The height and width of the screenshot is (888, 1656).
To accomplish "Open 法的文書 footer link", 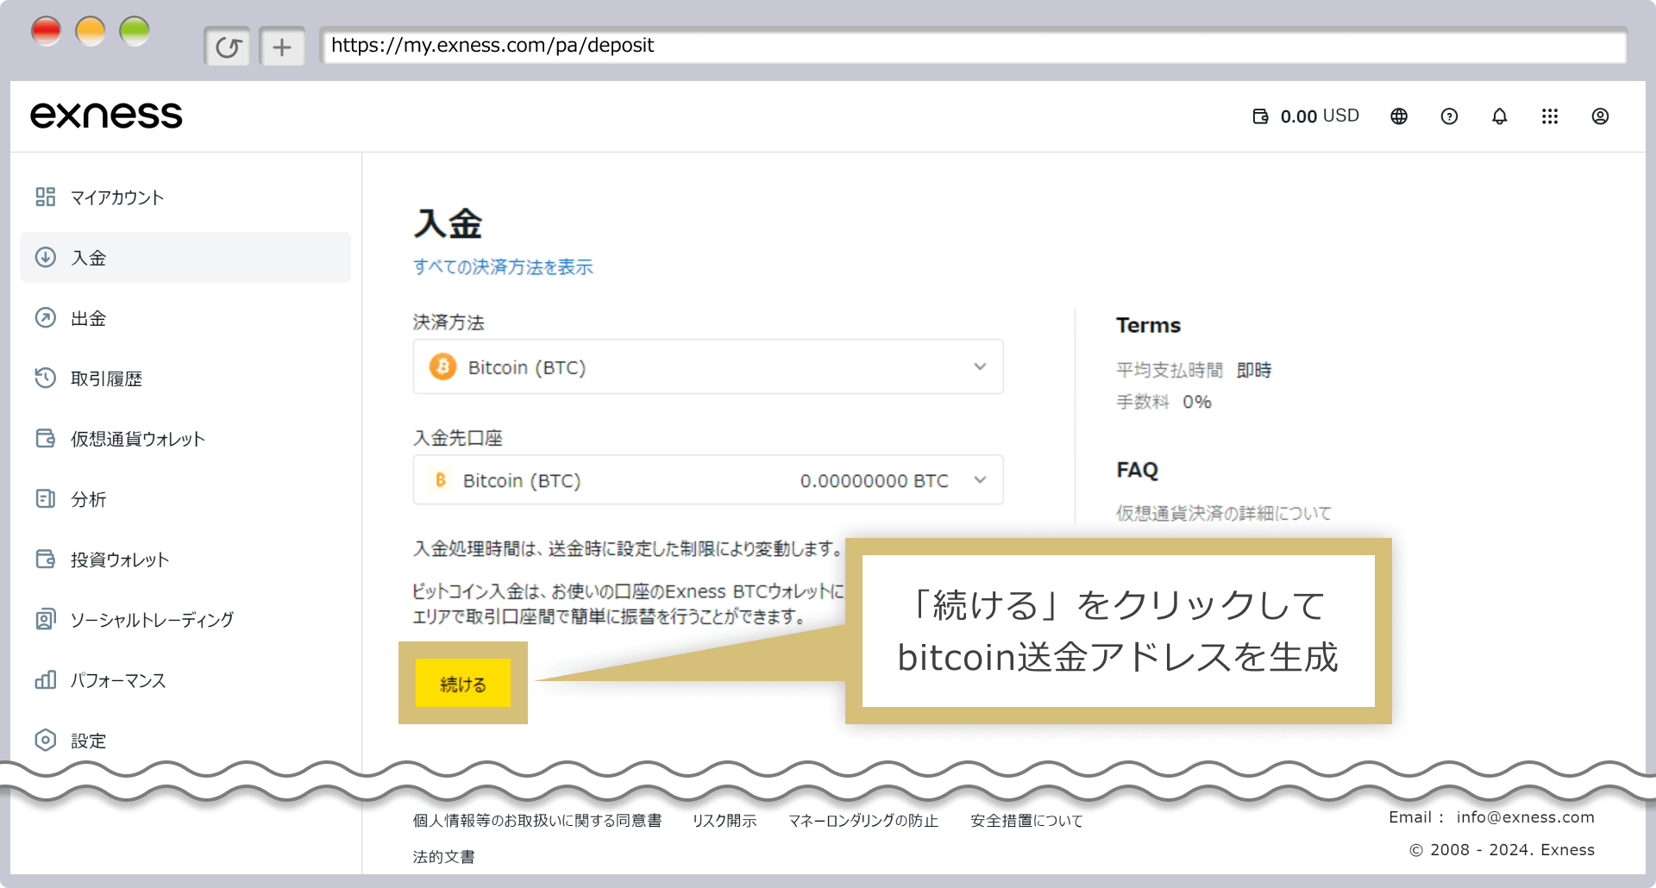I will tap(443, 856).
